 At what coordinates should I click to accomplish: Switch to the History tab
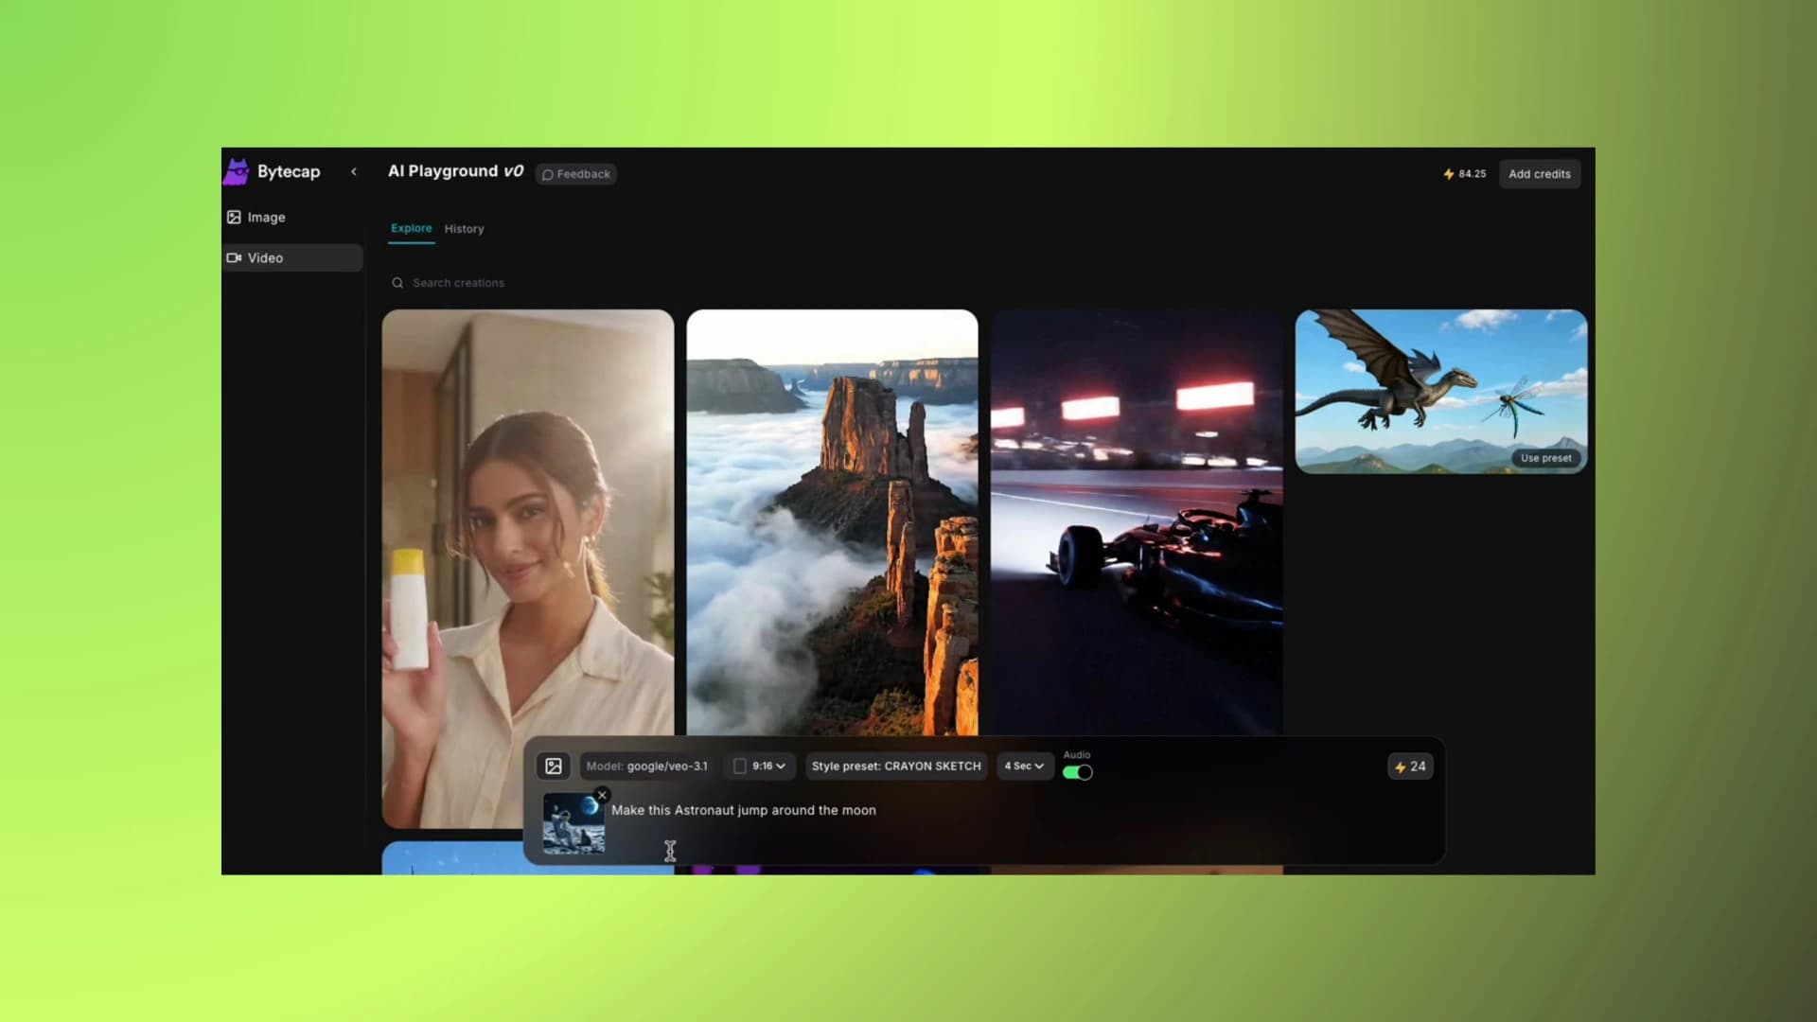tap(464, 228)
